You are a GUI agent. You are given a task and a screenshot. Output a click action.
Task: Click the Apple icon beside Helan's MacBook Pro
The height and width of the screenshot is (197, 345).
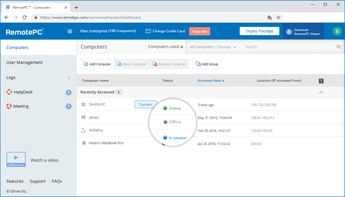tap(84, 143)
